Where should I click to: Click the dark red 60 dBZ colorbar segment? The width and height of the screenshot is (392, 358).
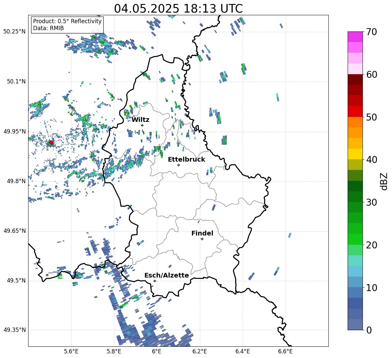point(355,79)
